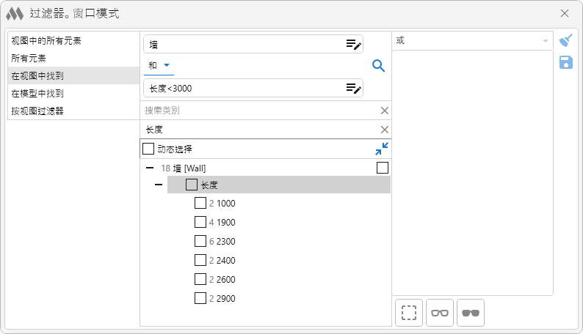Click the dark sunglasses icon
583x334 pixels.
(470, 313)
